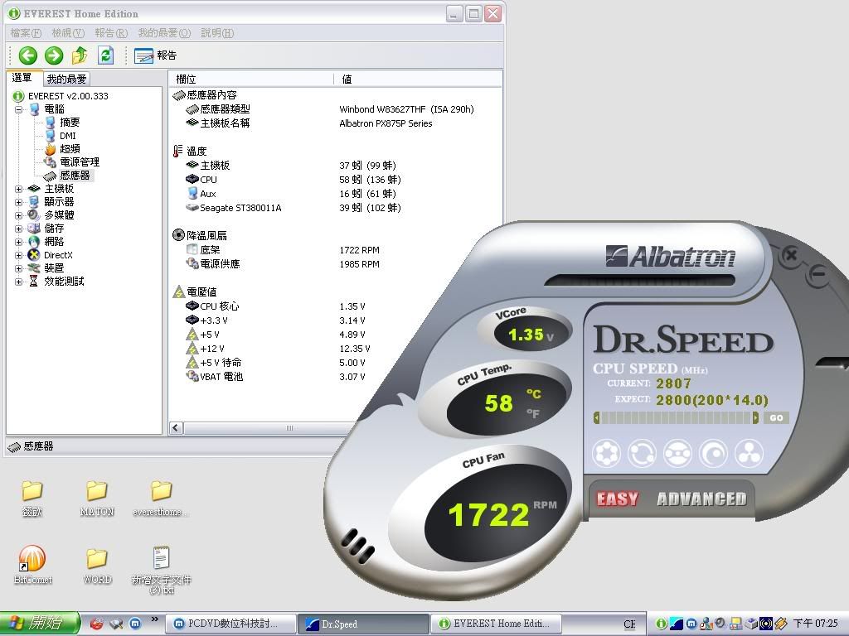Click the EVEREST green tray icon
The height and width of the screenshot is (636, 849).
click(x=661, y=624)
